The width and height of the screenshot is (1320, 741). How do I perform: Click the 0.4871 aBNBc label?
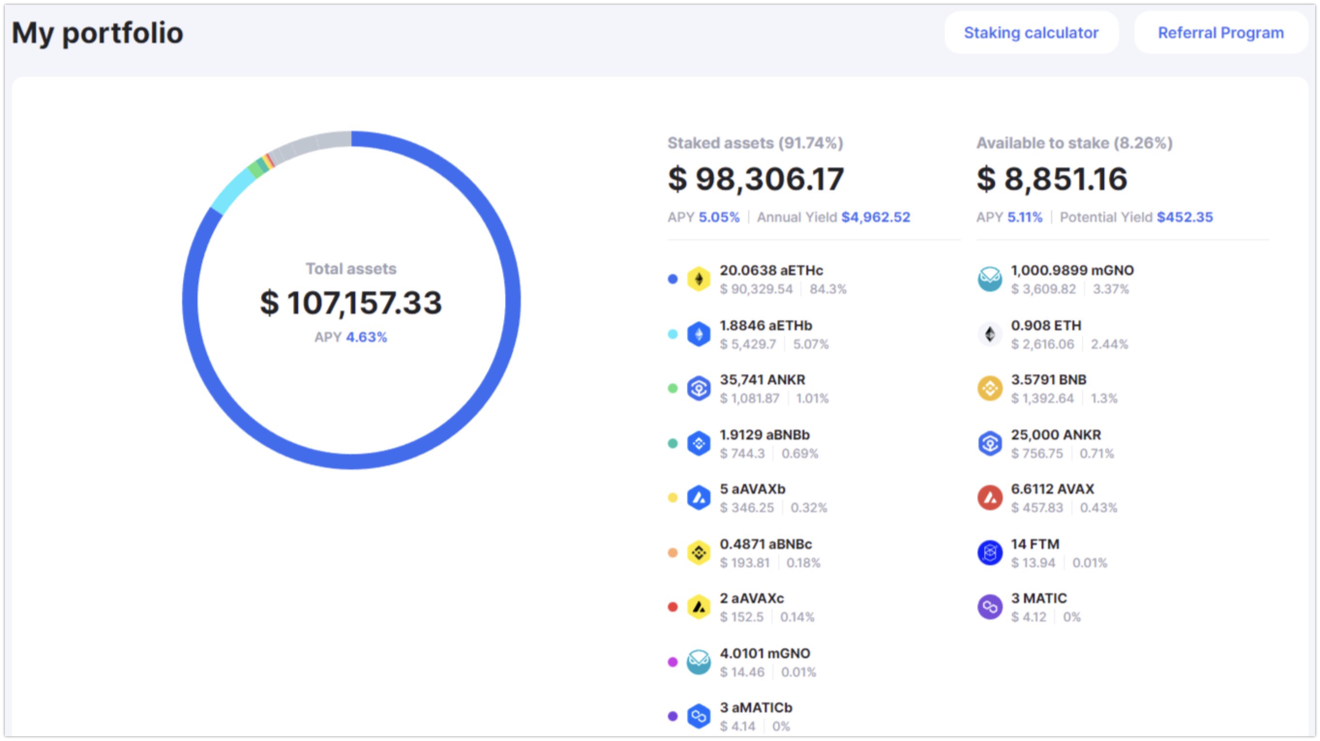click(x=765, y=544)
